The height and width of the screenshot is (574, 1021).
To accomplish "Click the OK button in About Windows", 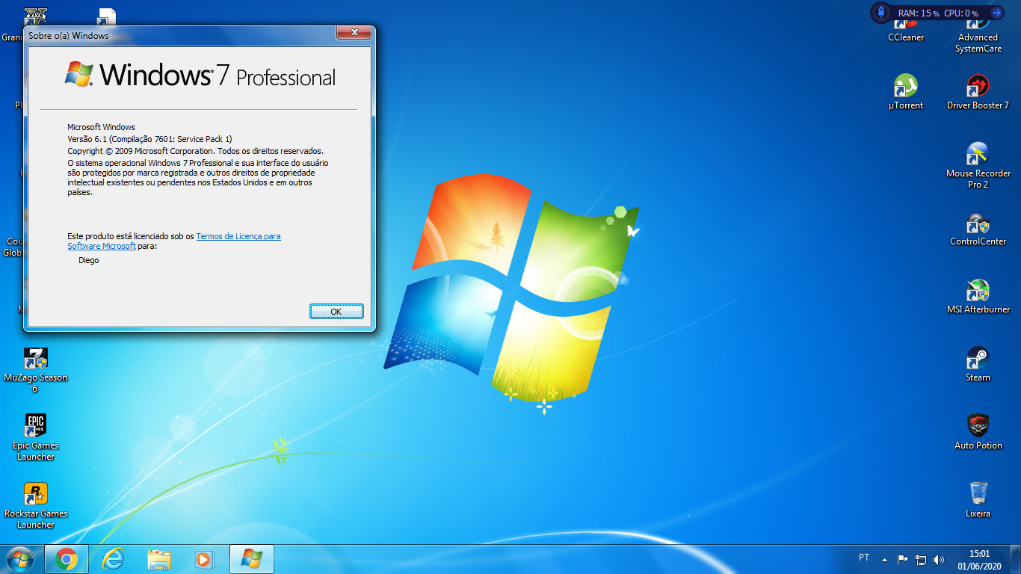I will point(336,312).
